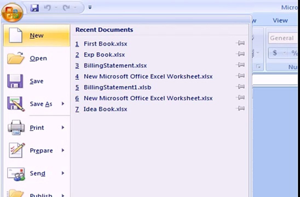
Task: Choose Prepare from the Office menu
Action: 37,150
